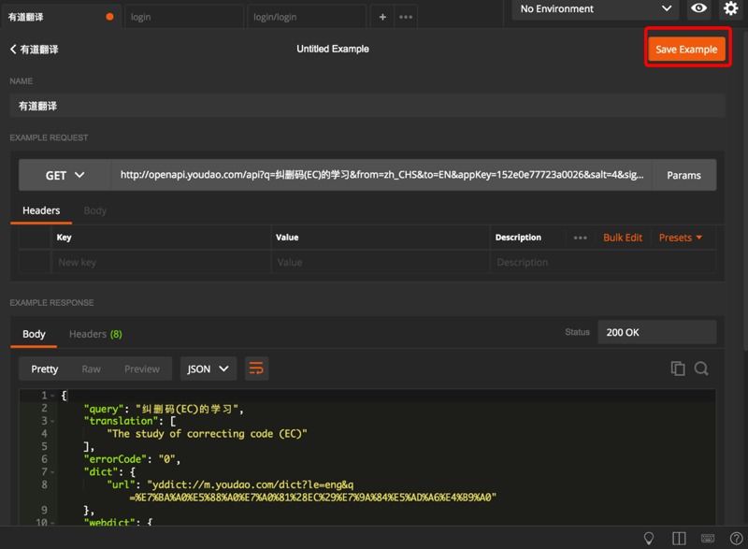
Task: Open keyboard shortcuts icon
Action: [x=708, y=538]
